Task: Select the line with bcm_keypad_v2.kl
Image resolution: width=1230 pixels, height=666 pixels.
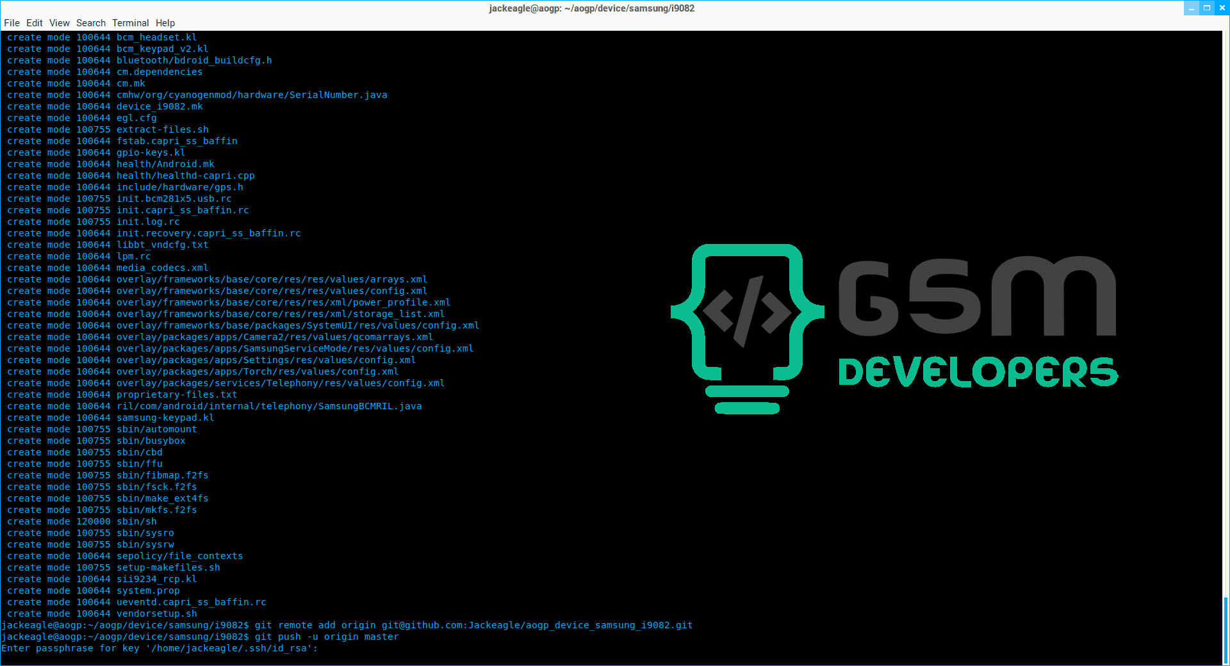Action: coord(108,49)
